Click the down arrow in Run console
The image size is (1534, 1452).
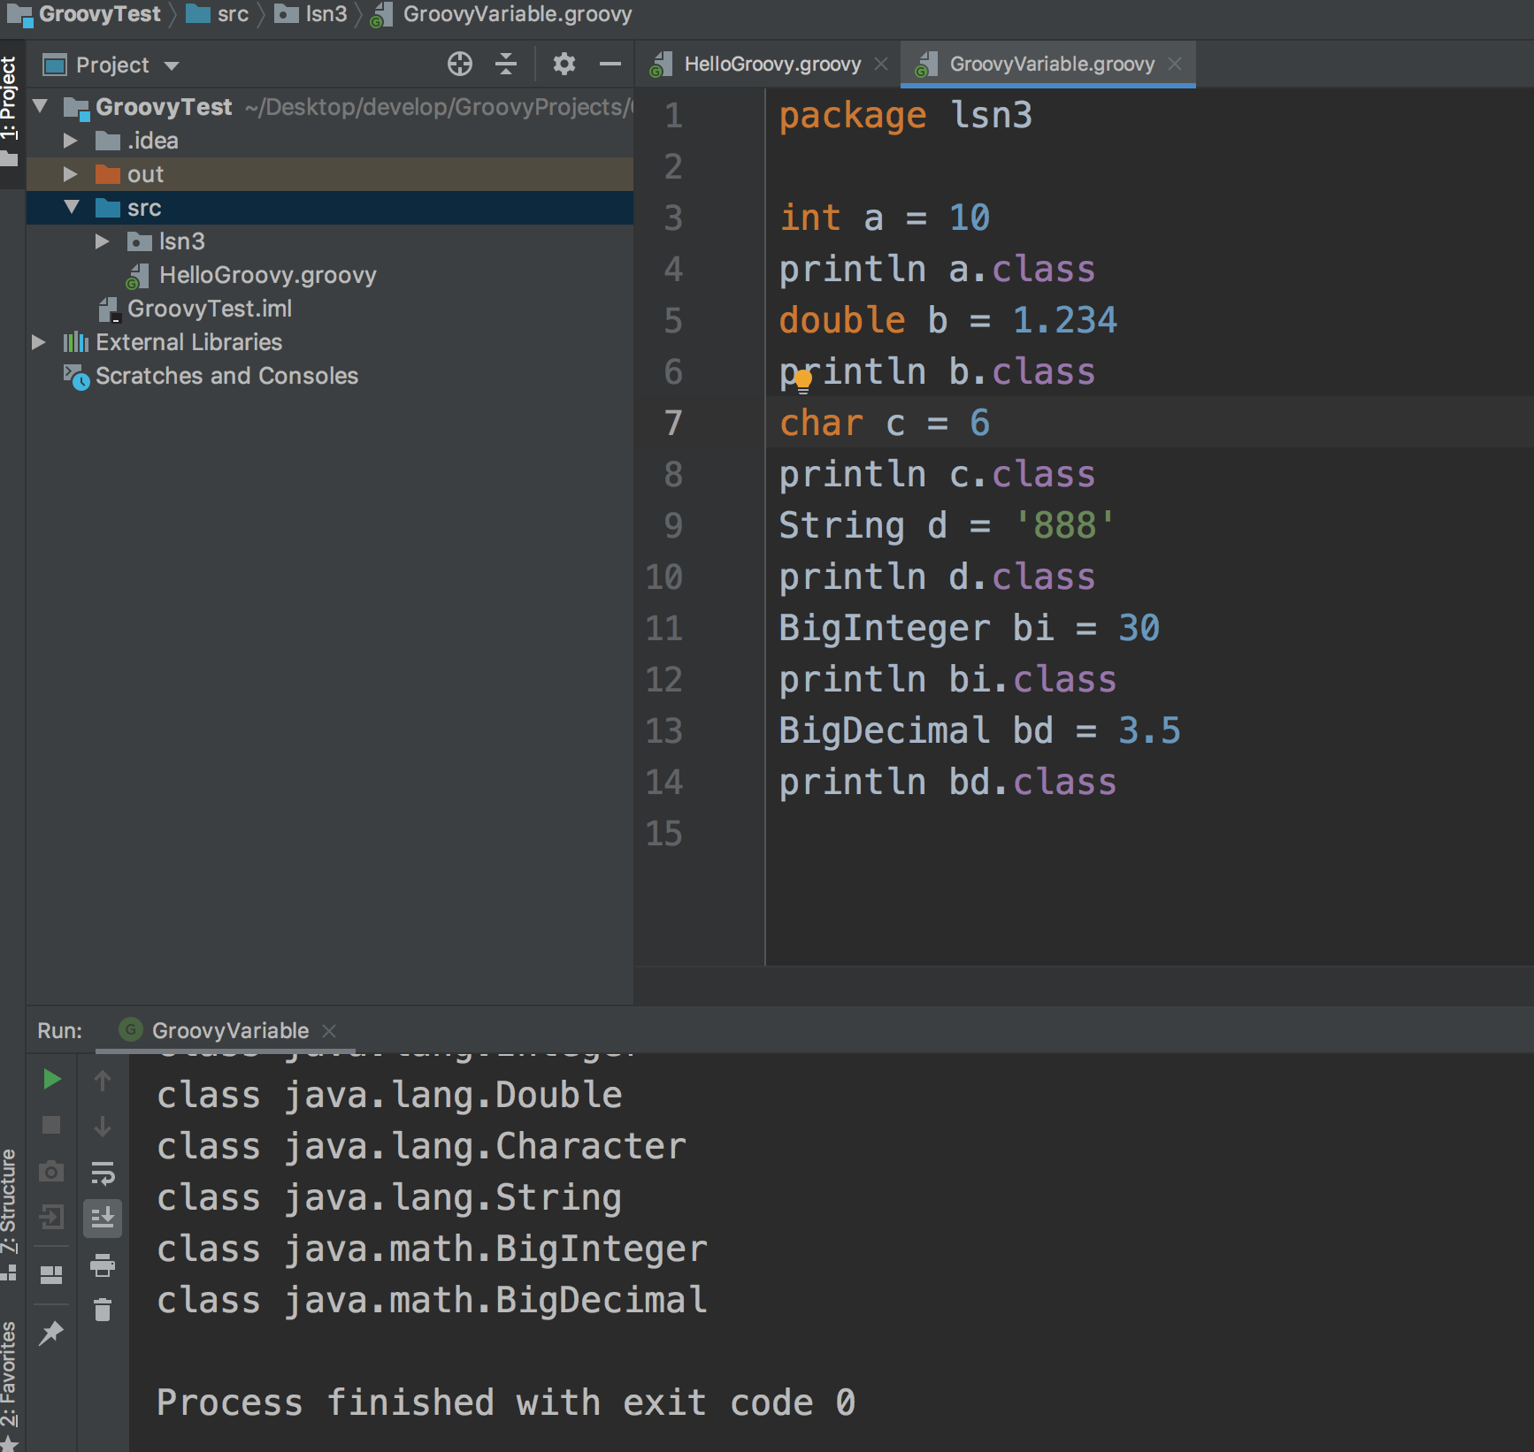tap(103, 1127)
